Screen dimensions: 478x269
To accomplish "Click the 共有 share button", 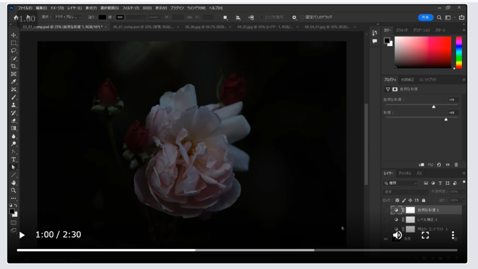I will pyautogui.click(x=425, y=17).
